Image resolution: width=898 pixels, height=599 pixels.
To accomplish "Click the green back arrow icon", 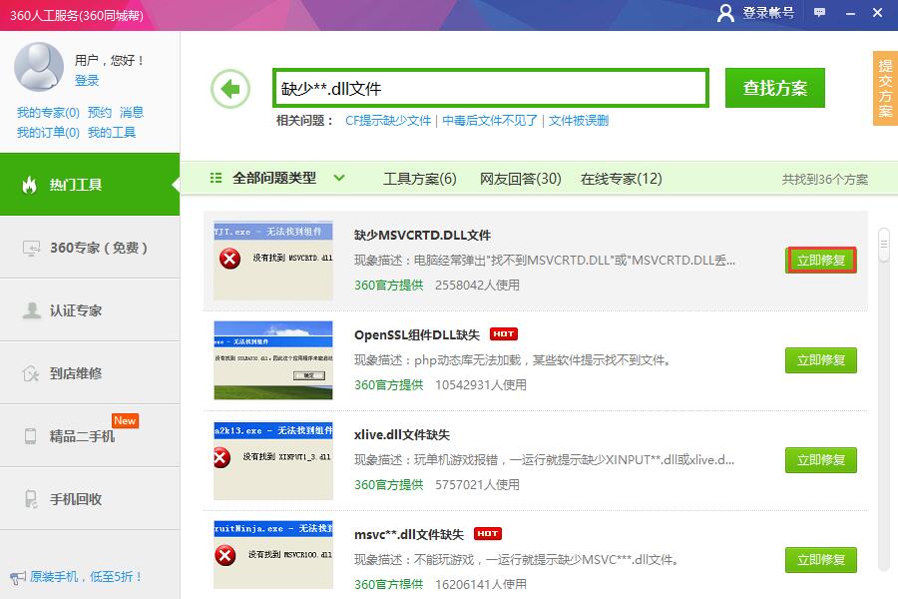I will click(x=230, y=89).
